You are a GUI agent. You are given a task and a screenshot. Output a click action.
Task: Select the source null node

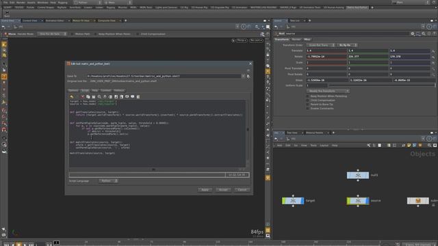click(358, 201)
